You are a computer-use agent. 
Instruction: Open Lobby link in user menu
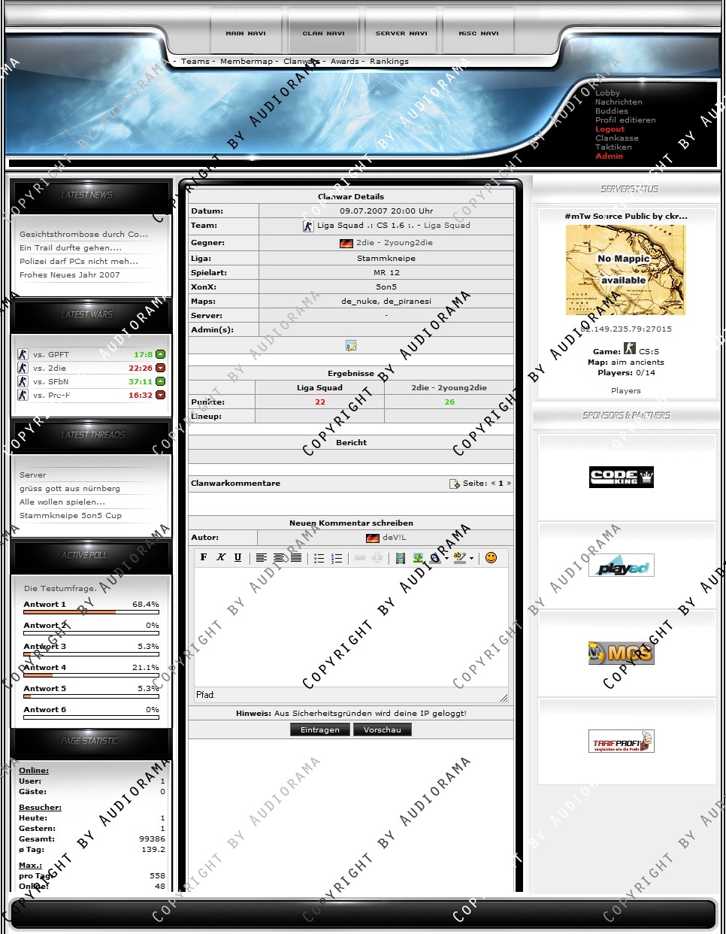(x=607, y=93)
